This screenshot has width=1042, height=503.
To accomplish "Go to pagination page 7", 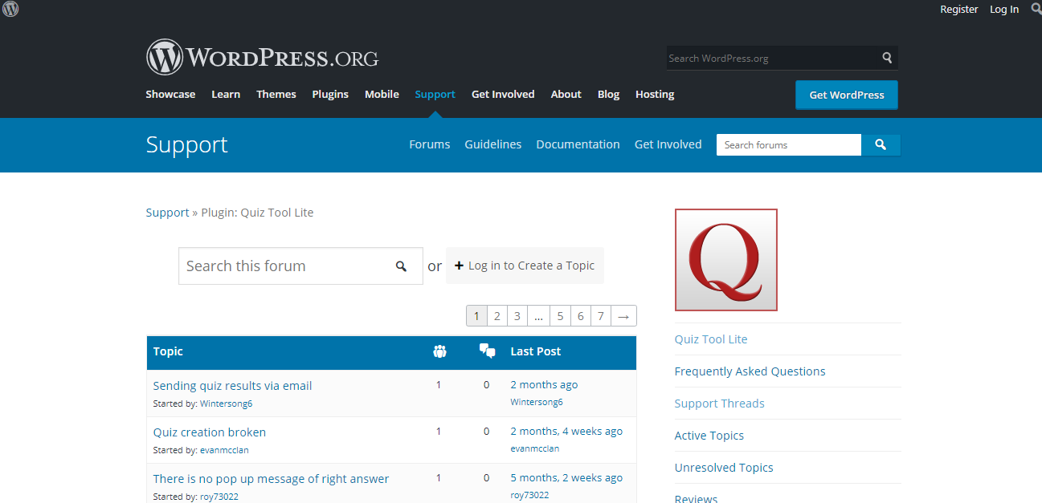I will tap(601, 316).
